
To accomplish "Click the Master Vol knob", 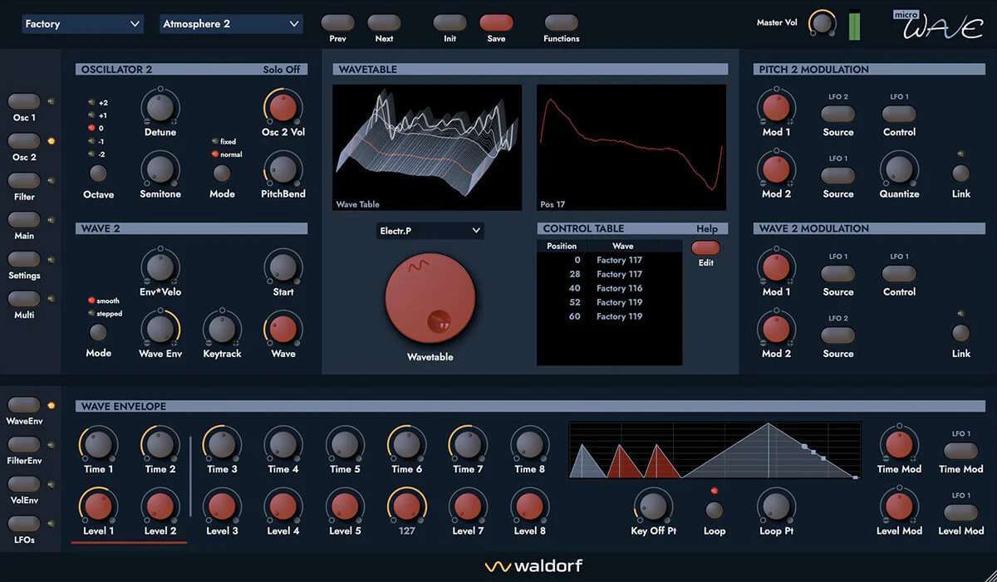I will [822, 23].
